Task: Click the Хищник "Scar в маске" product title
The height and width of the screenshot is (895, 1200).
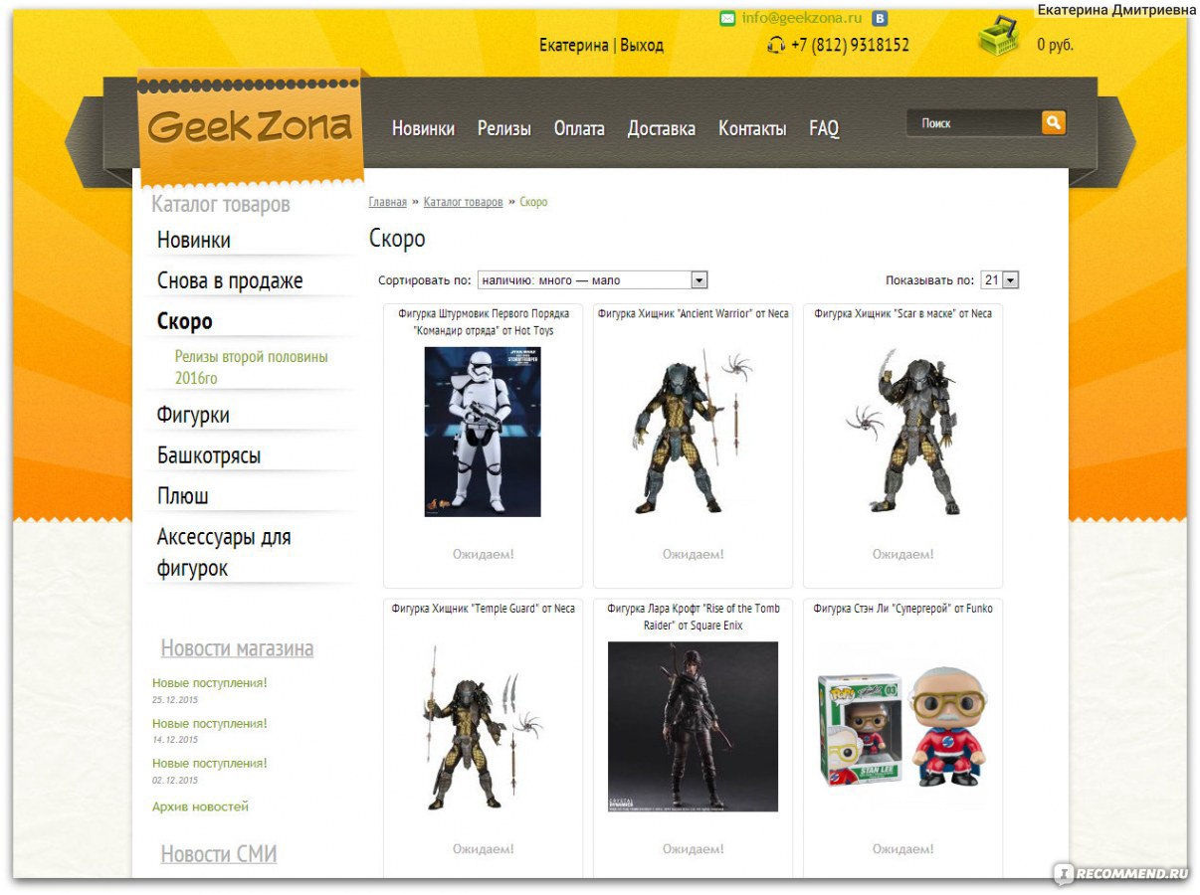Action: [902, 313]
